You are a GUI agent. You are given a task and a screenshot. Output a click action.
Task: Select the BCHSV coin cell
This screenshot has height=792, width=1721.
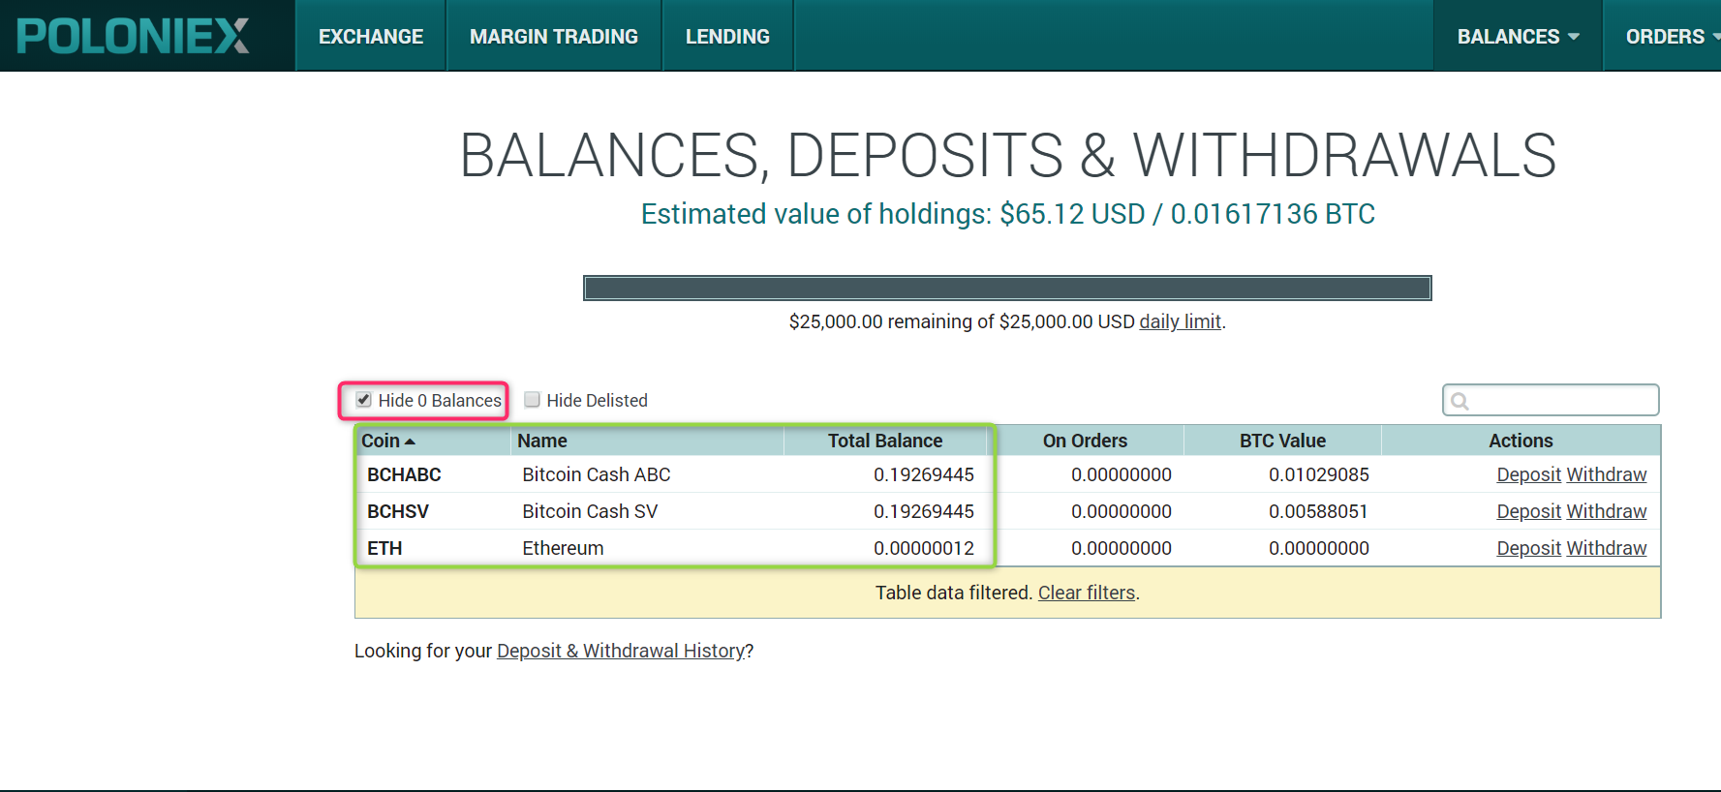point(397,511)
